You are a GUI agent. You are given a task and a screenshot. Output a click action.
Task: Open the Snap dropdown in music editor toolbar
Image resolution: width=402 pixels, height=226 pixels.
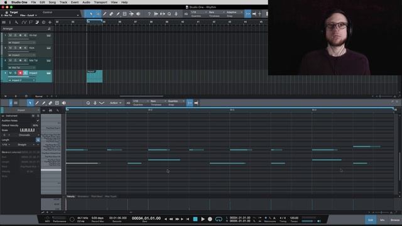click(x=176, y=101)
